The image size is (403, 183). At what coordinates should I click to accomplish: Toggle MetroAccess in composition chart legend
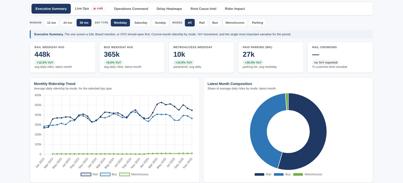click(x=308, y=174)
